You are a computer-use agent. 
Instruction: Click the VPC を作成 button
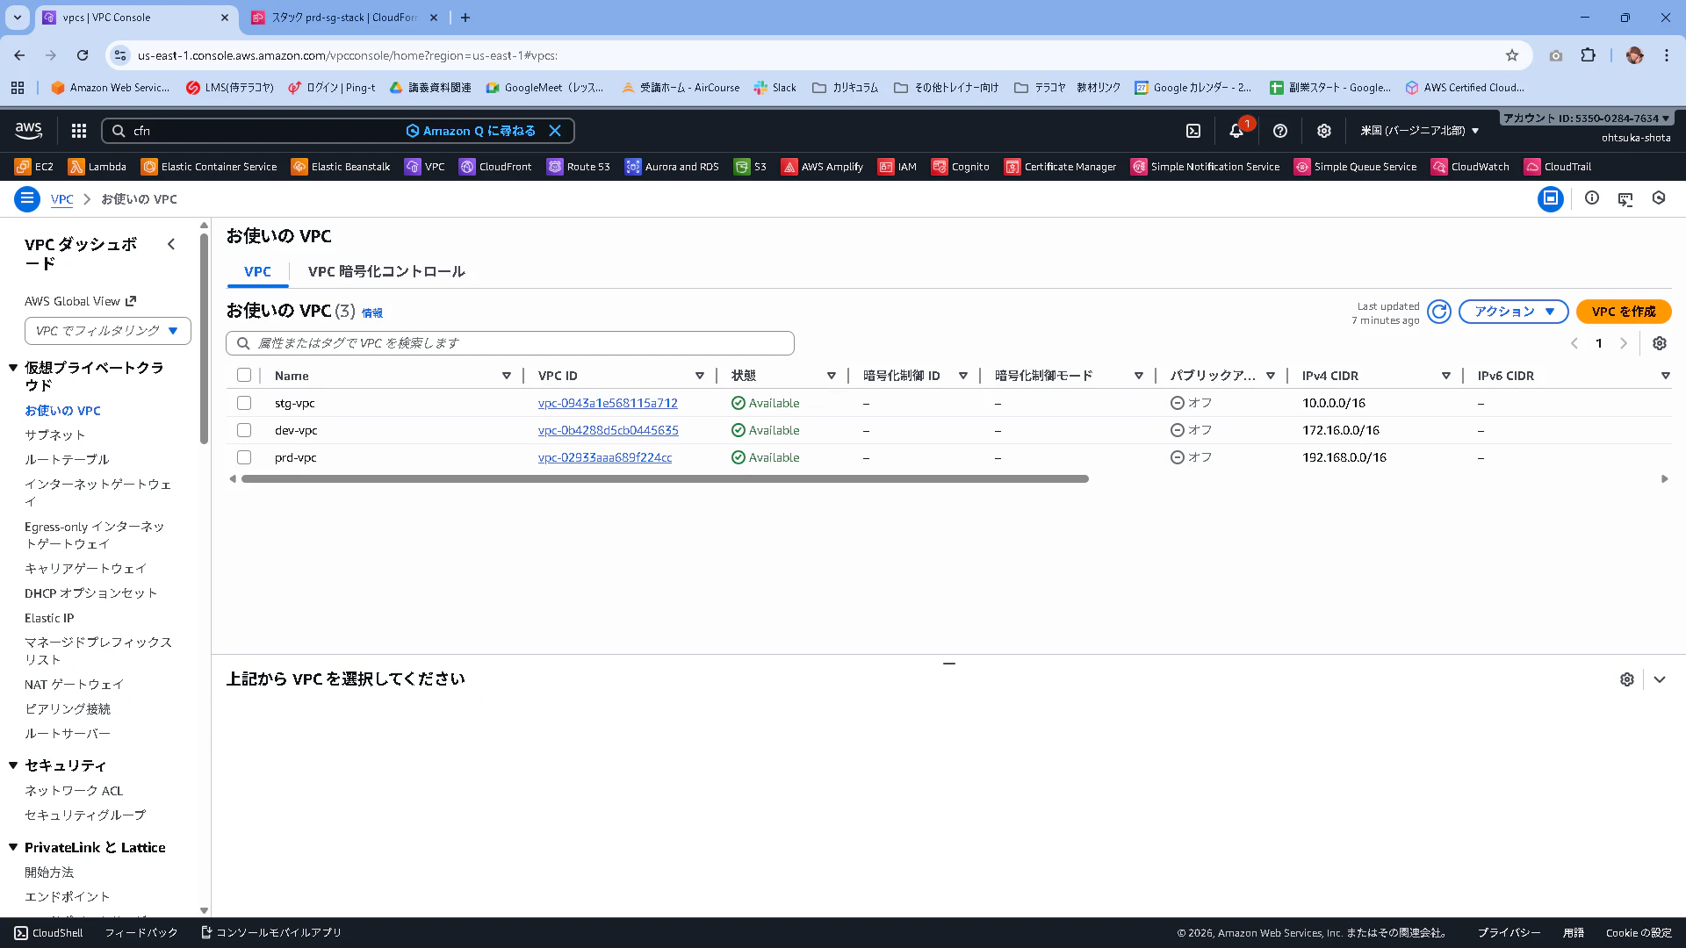(1624, 312)
